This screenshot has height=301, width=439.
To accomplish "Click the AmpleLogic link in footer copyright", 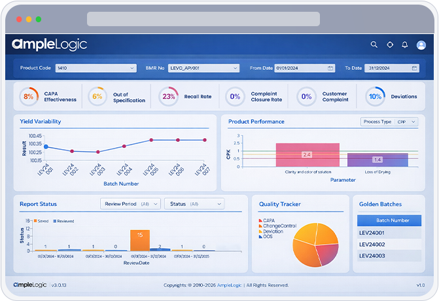I will 234,285.
